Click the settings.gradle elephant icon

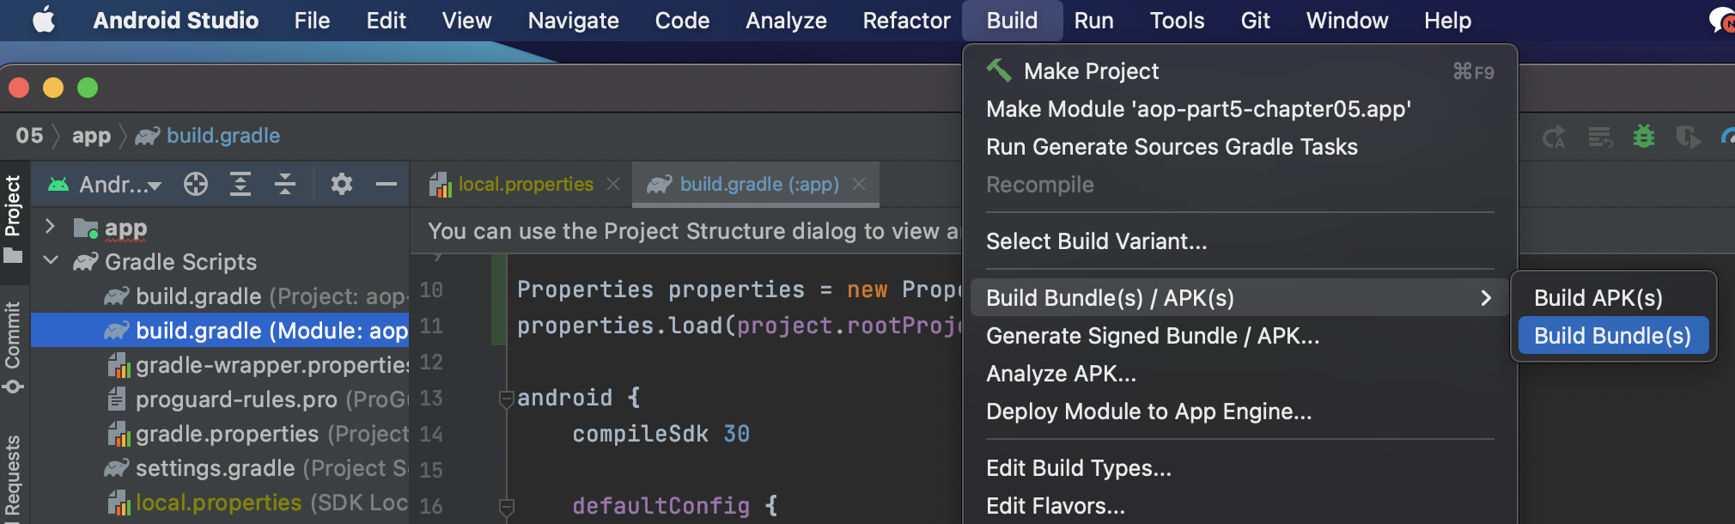[x=117, y=468]
